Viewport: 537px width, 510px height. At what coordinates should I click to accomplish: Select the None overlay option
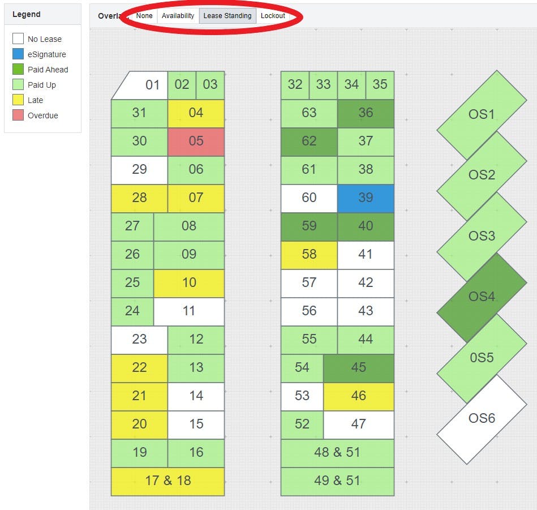point(144,16)
